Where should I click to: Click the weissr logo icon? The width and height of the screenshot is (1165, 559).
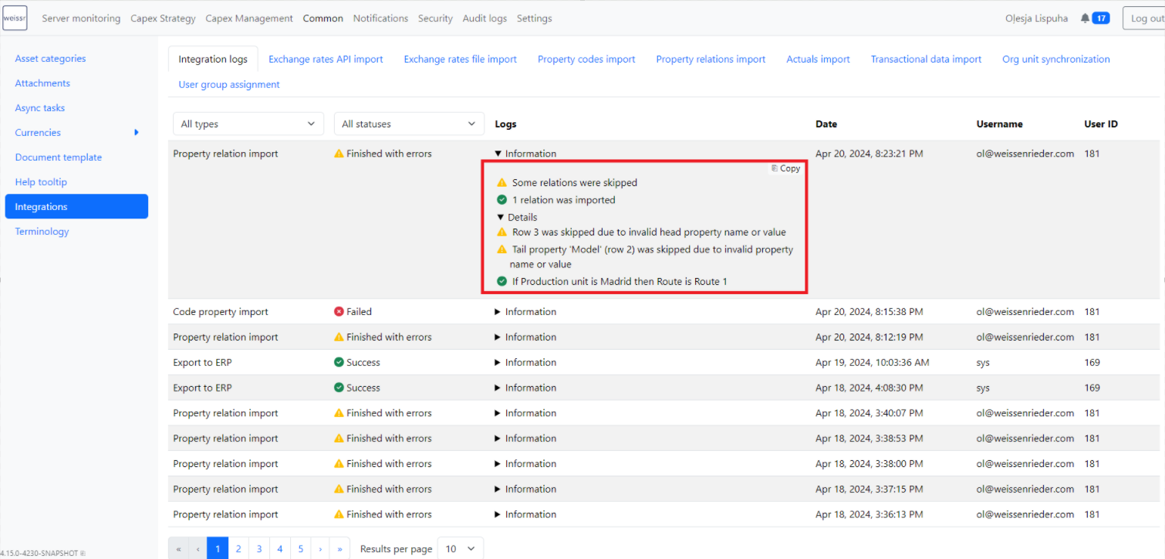(15, 19)
